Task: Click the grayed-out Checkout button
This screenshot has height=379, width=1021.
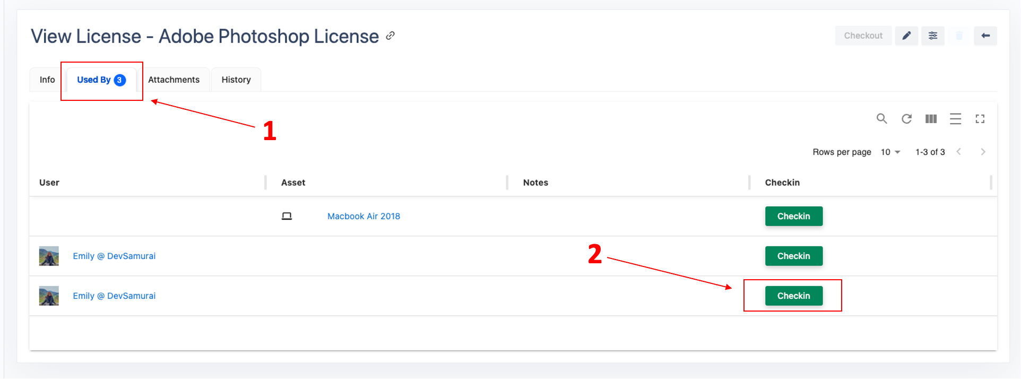Action: (863, 36)
